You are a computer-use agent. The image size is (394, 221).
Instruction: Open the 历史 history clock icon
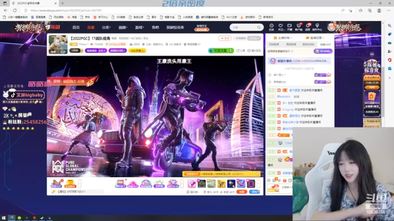pyautogui.click(x=271, y=27)
